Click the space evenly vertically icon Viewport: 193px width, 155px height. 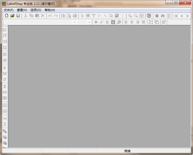[x=5, y=124]
